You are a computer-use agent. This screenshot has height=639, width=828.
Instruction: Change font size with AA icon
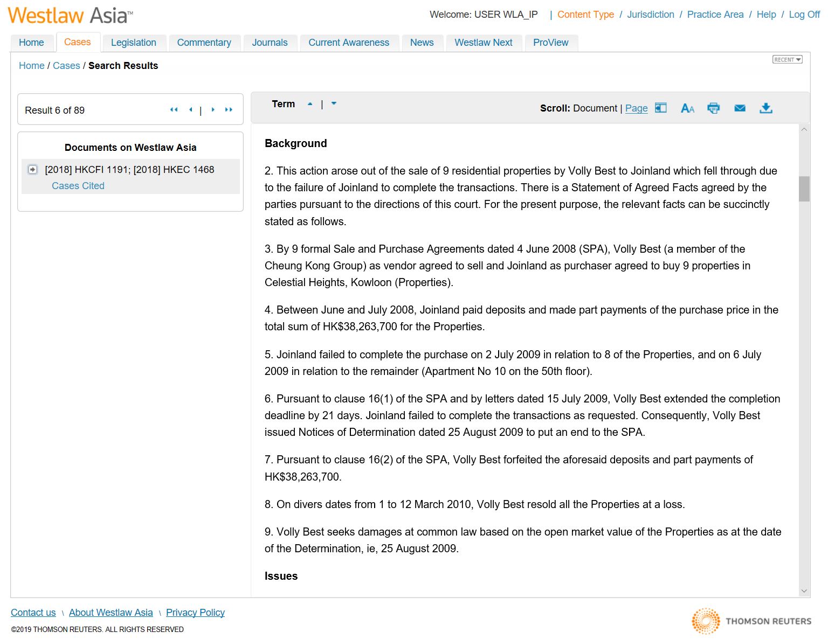pos(687,108)
